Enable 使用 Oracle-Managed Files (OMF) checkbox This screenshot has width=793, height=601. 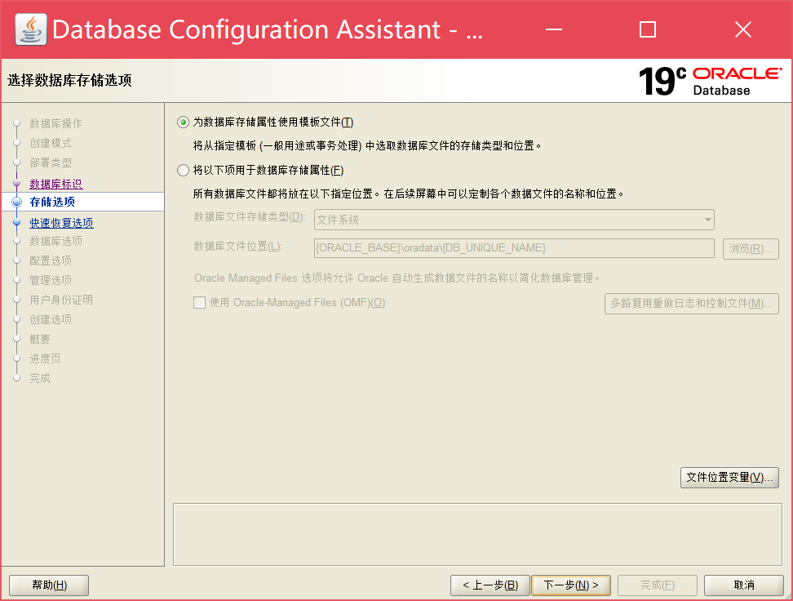(199, 303)
